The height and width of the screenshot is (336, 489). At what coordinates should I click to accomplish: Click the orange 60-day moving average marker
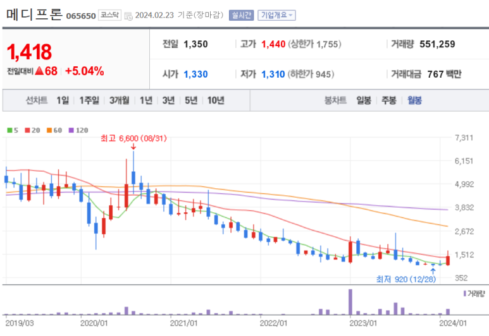[x=47, y=131]
